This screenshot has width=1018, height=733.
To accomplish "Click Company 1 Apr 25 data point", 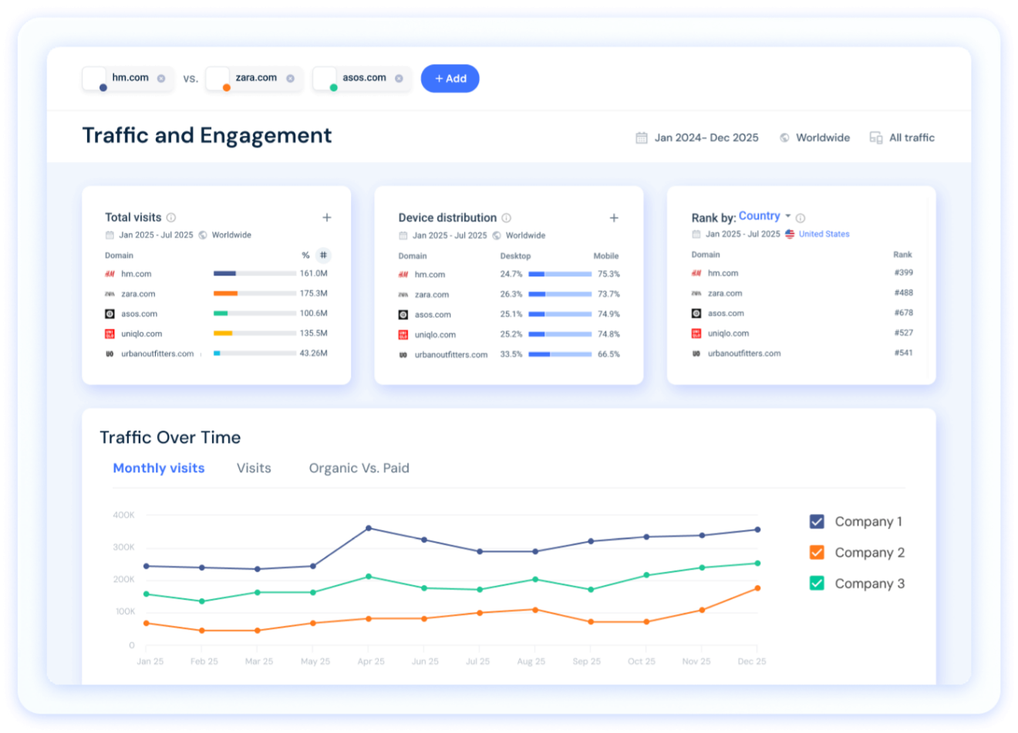I will coord(369,529).
